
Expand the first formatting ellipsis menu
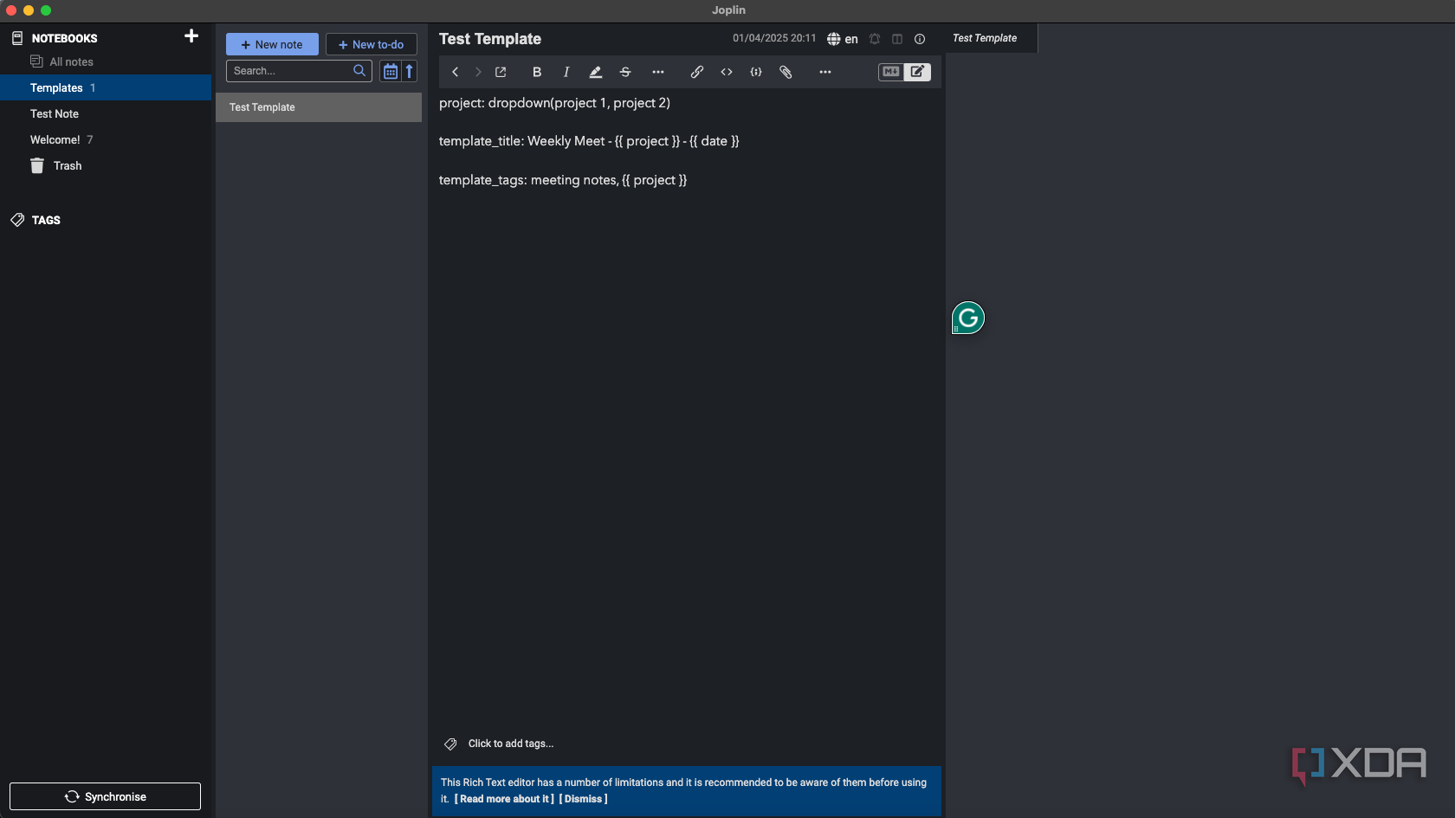(658, 72)
